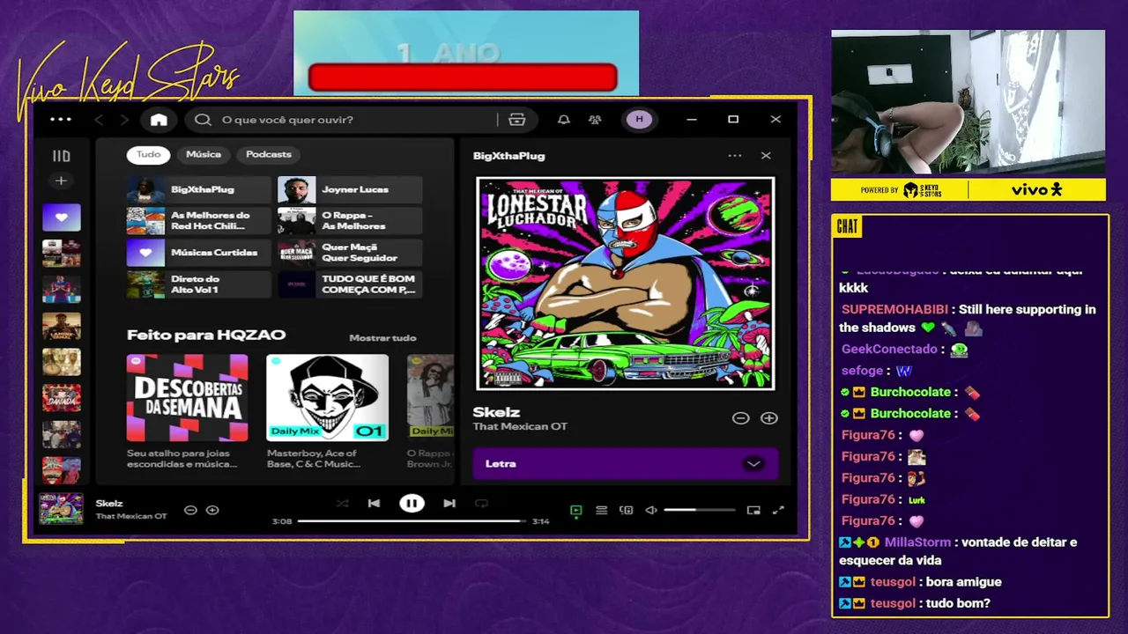Image resolution: width=1128 pixels, height=634 pixels.
Task: Open 'Quer Maçã Quer Seguidor' tile
Action: pyautogui.click(x=350, y=253)
